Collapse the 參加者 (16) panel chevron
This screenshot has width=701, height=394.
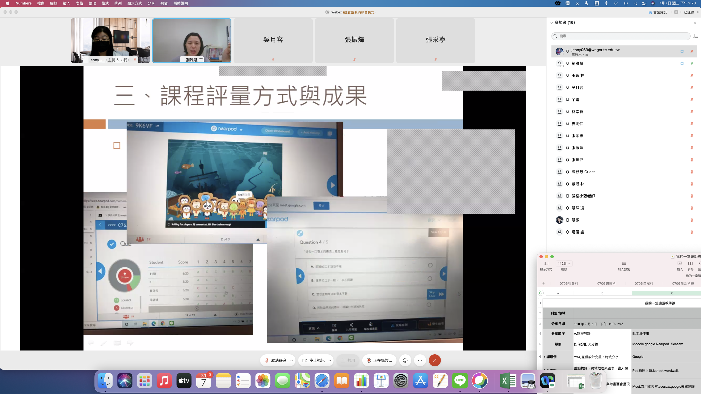552,23
